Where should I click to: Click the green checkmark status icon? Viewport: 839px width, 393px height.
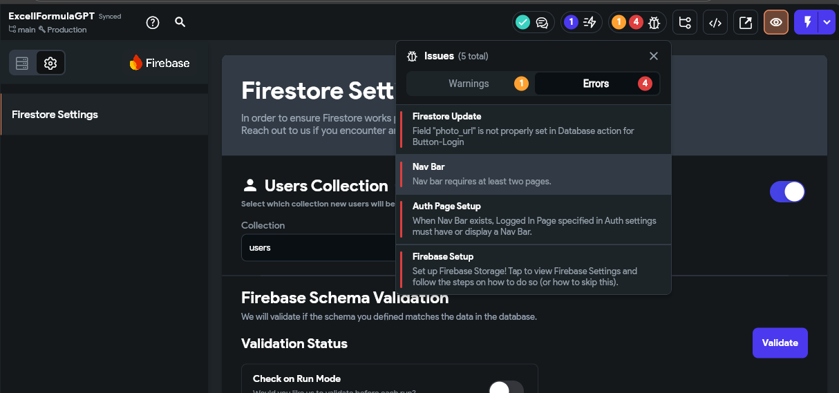pos(523,23)
